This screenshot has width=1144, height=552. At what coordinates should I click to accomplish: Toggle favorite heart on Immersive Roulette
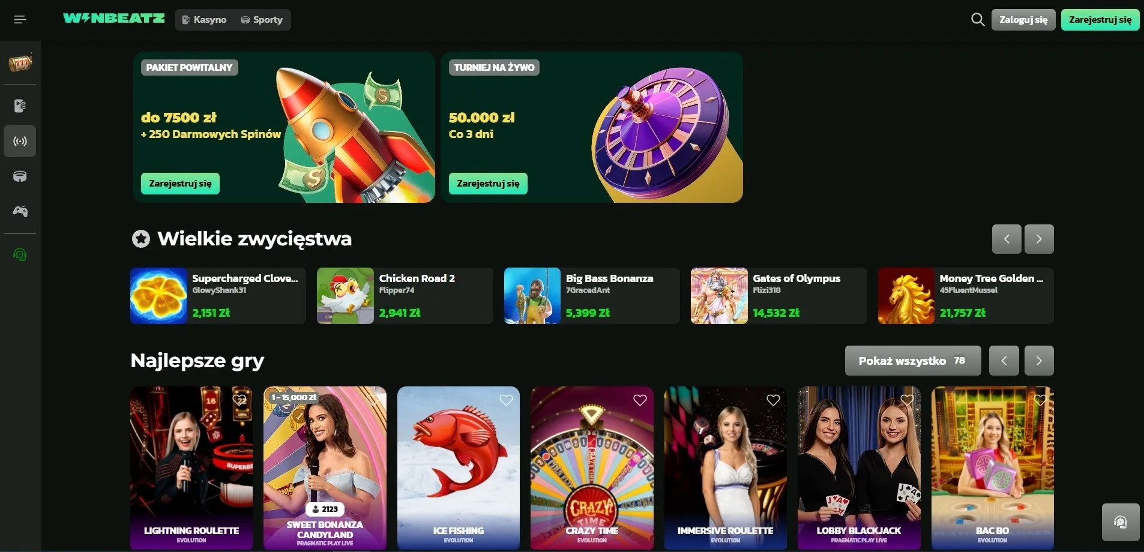773,400
